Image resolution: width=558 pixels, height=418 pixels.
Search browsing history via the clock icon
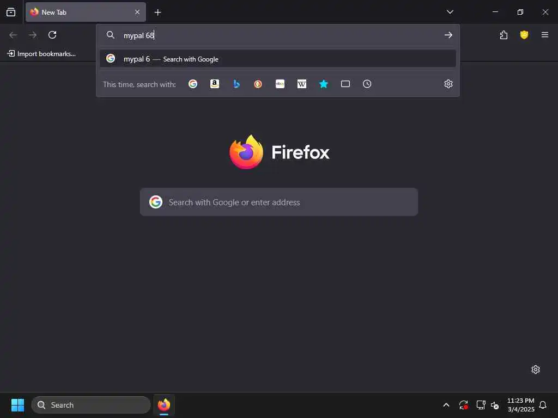click(x=367, y=84)
